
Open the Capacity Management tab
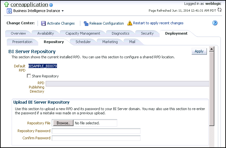[83, 33]
